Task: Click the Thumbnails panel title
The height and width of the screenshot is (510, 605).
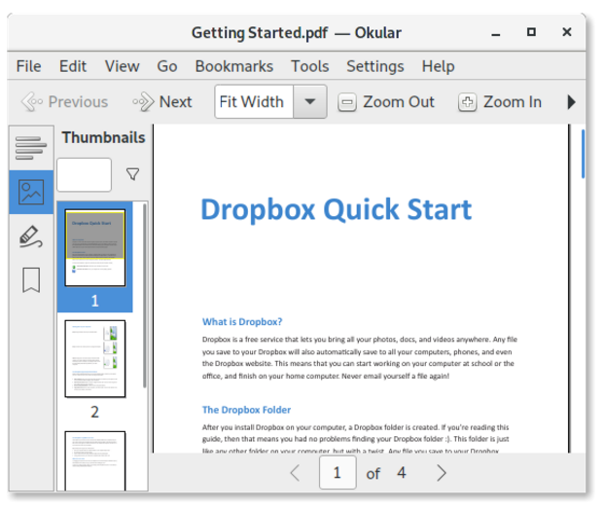Action: pos(103,138)
